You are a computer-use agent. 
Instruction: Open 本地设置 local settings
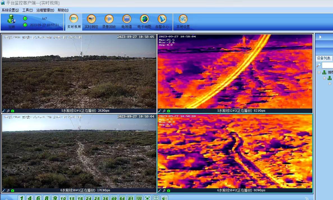tap(183, 22)
